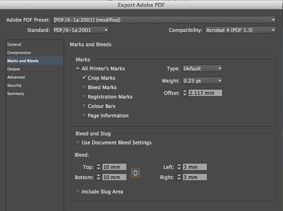Viewport: 283px width, 211px height.
Task: Open the Compatibility dropdown
Action: [241, 30]
